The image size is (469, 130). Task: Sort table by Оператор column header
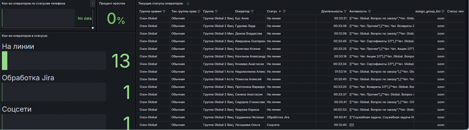[x=242, y=11]
